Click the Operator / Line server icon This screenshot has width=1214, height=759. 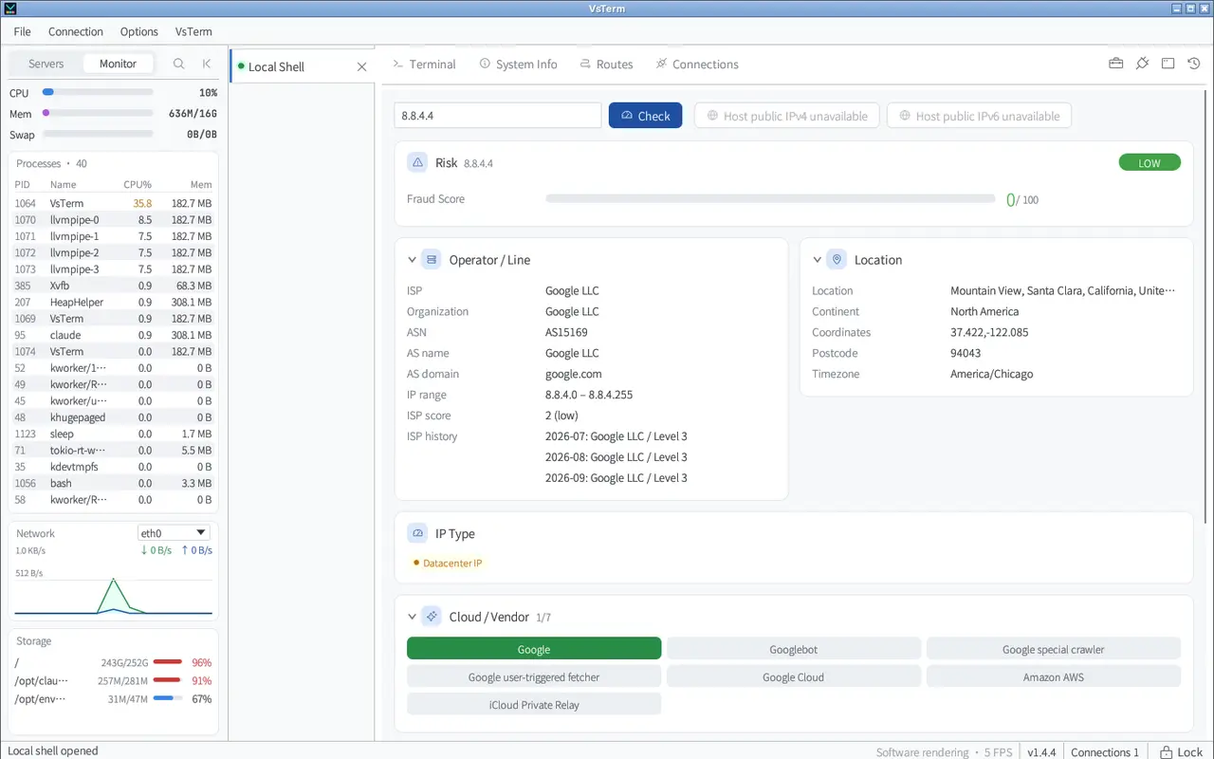coord(432,259)
